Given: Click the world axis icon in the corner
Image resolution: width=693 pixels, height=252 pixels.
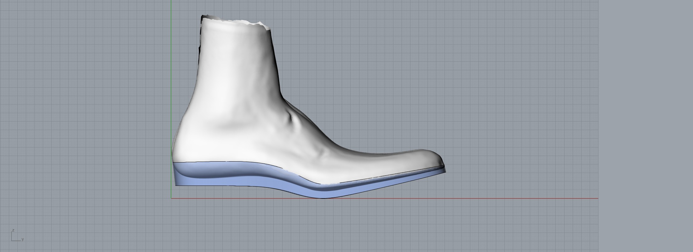Looking at the screenshot, I should coord(16,236).
